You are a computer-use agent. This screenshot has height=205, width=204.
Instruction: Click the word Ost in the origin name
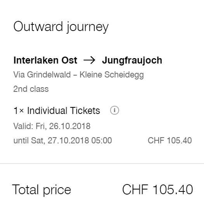(69, 60)
